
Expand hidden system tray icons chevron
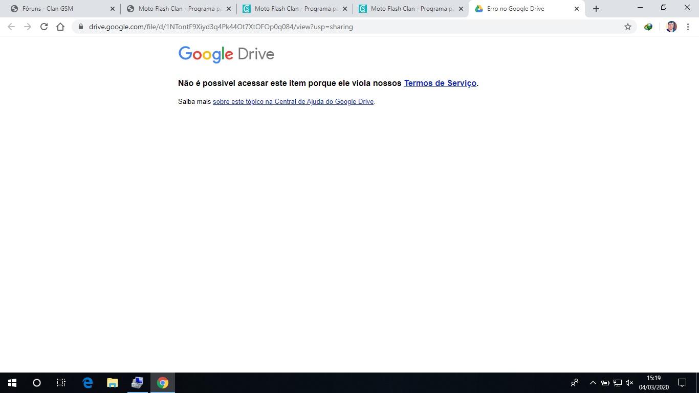(593, 383)
